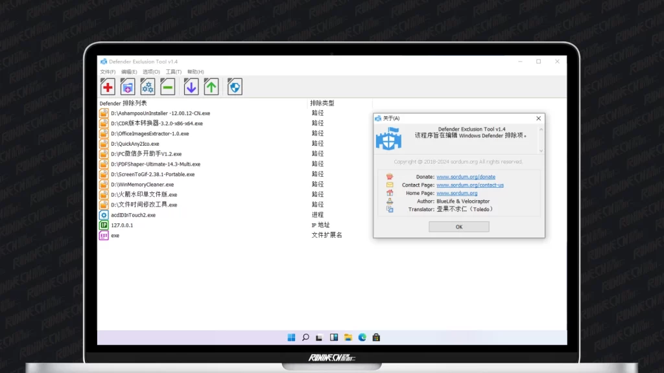
Task: Select the D:\WinMemoryCleaner.exe list entry
Action: (x=142, y=185)
